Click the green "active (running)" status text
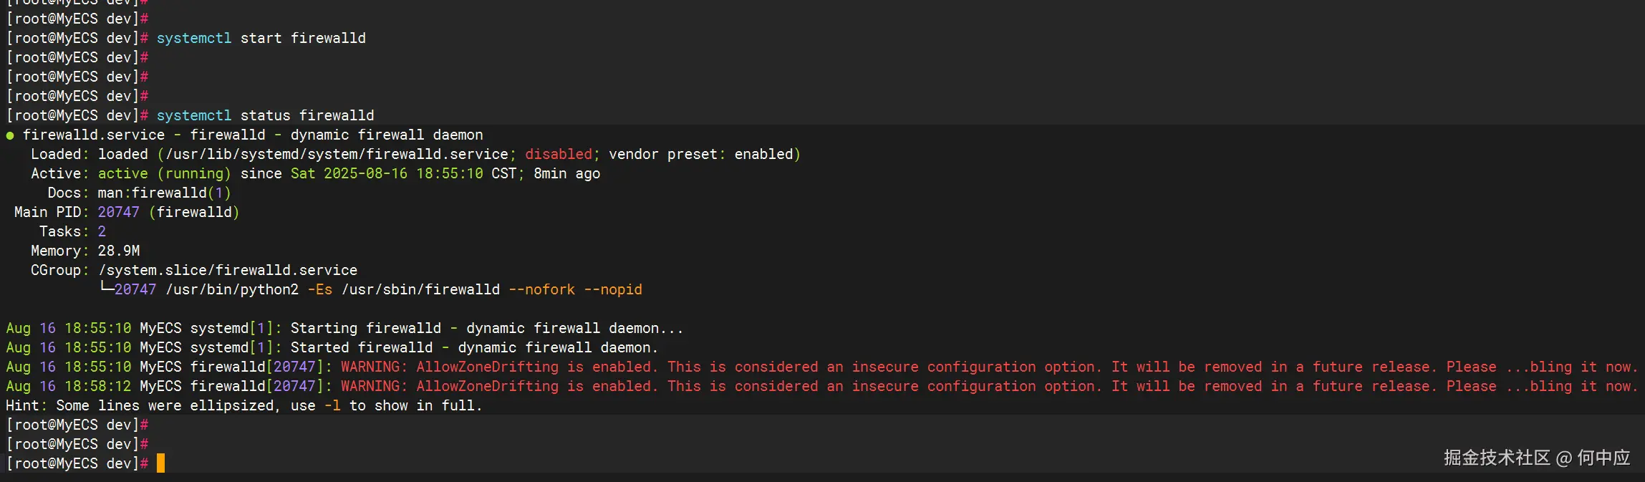 [164, 173]
